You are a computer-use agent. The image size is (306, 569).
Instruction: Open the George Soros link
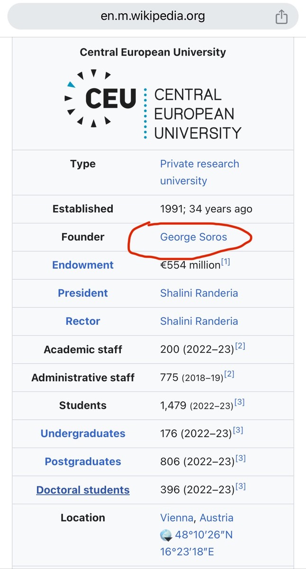(194, 237)
